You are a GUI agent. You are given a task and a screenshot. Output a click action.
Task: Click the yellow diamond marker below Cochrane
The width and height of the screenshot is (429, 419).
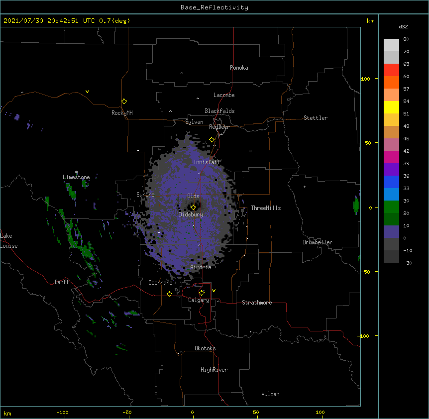(169, 294)
